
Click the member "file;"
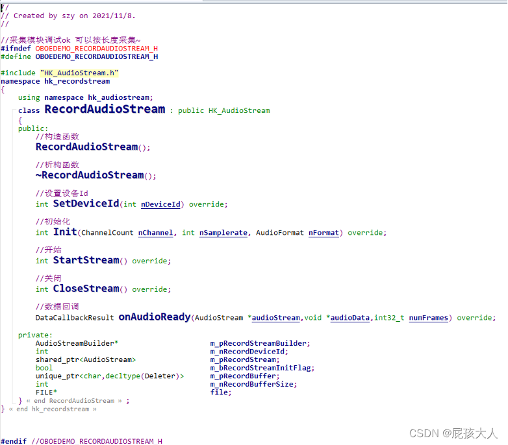coord(221,392)
